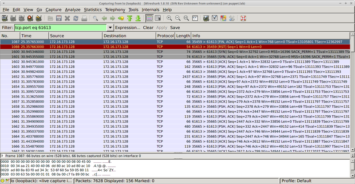Open the Statistics menu
This screenshot has height=184, width=355.
tap(93, 10)
